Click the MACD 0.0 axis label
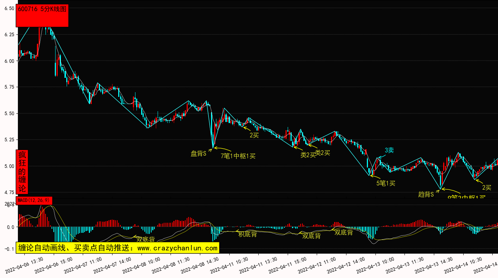This screenshot has height=278, width=498. point(10,227)
